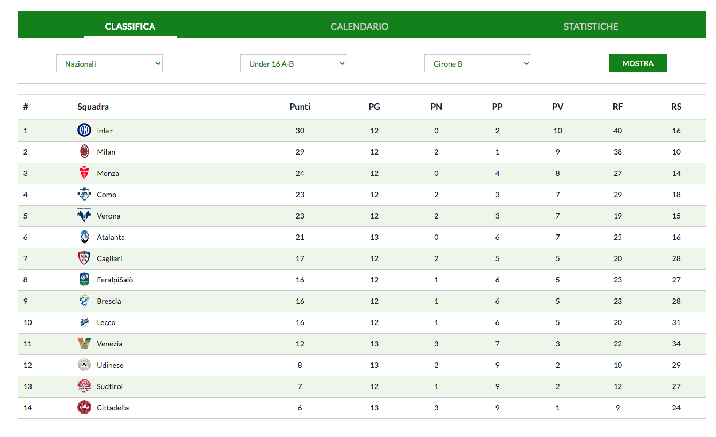Viewport: 716px width, 437px height.
Task: Click the FeralpiSalò team crest
Action: pos(84,279)
